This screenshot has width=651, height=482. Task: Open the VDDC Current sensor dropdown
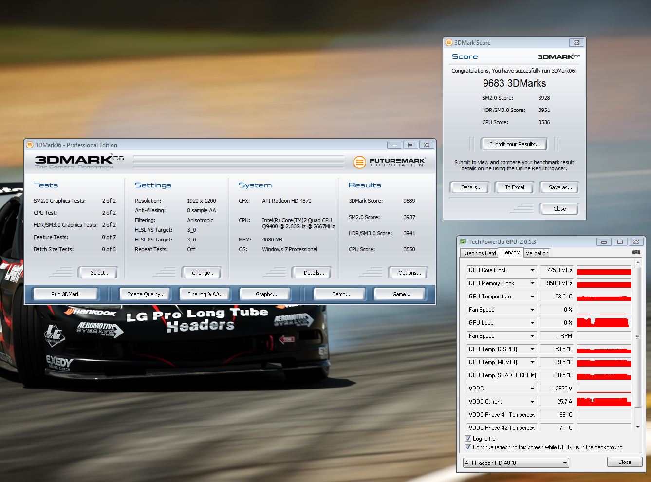(532, 402)
